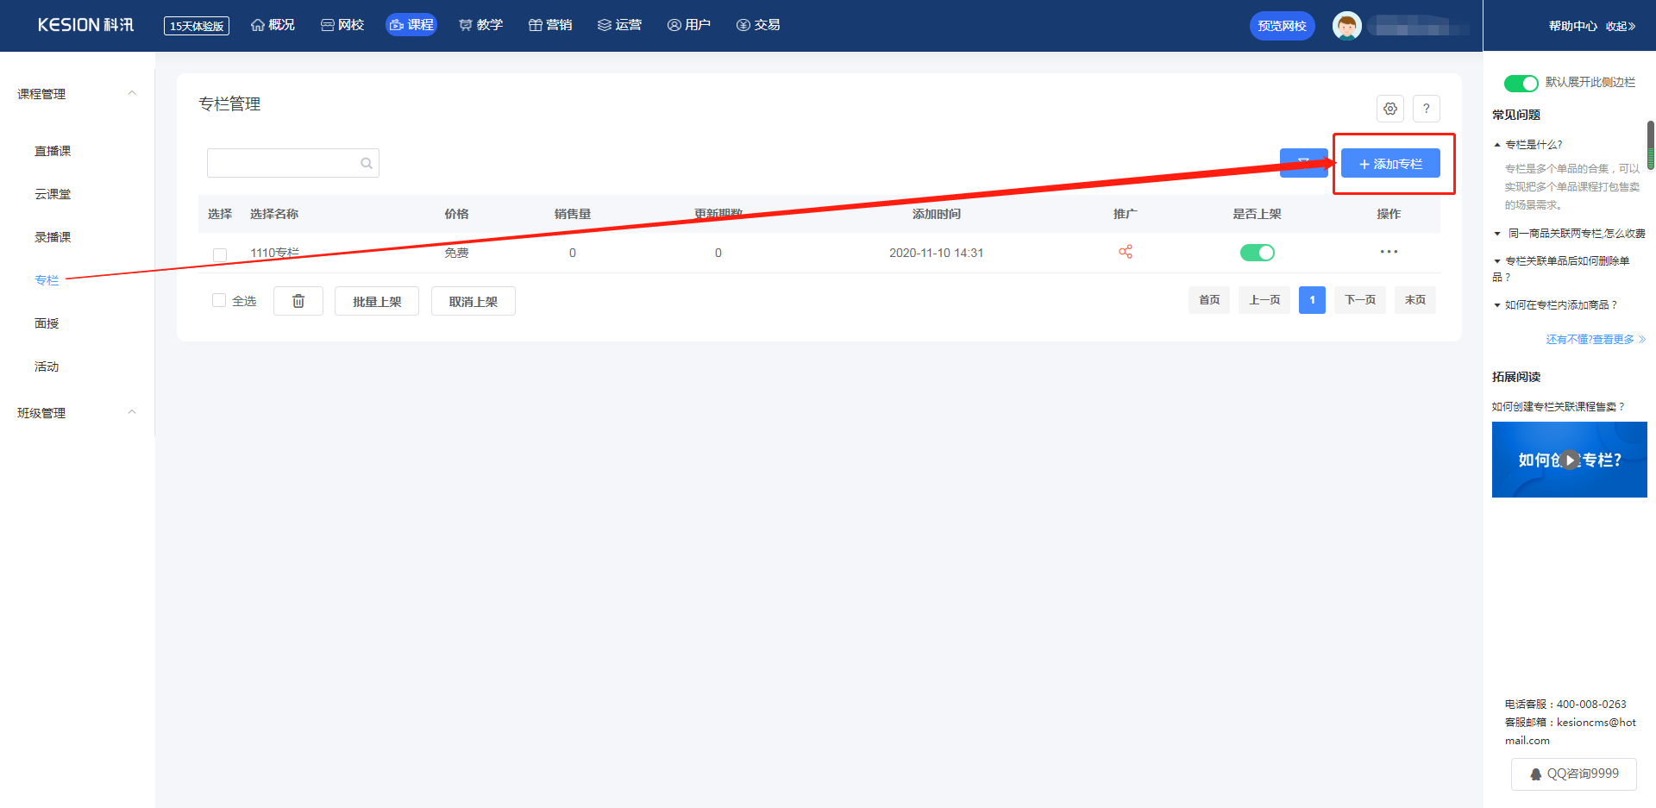This screenshot has height=808, width=1656.
Task: Open the 营销 top menu
Action: tap(550, 25)
